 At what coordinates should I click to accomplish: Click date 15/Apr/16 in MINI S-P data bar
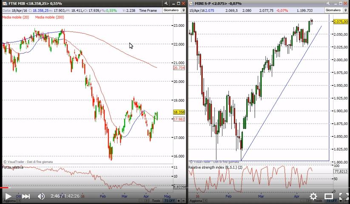click(x=196, y=11)
